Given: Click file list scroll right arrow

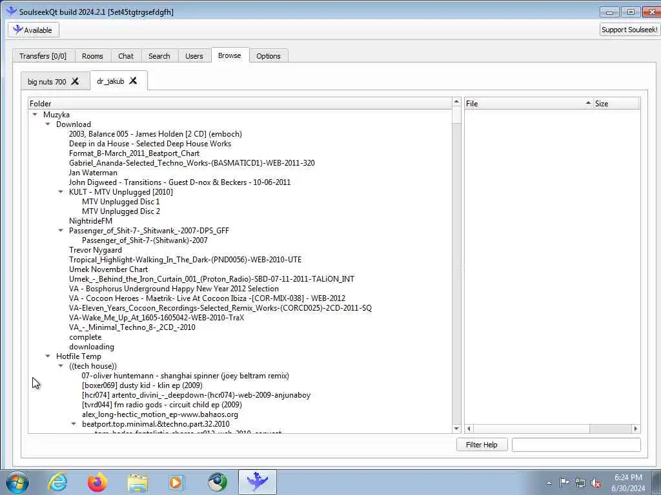Looking at the screenshot, I should (x=636, y=429).
